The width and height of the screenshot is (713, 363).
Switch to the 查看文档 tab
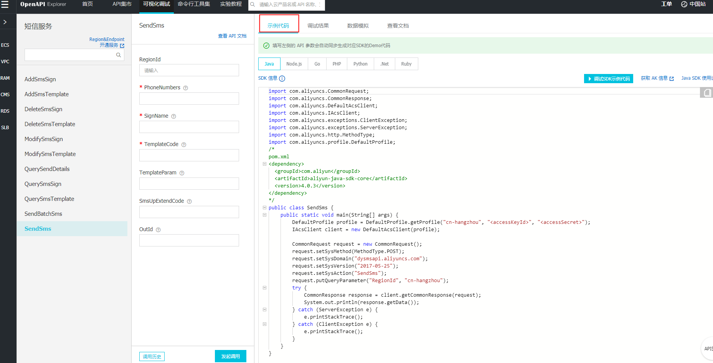tap(398, 26)
